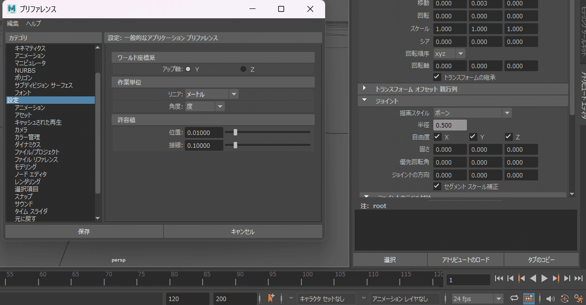
Task: Open the ヘルプ menu in Preferences
Action: click(x=33, y=24)
